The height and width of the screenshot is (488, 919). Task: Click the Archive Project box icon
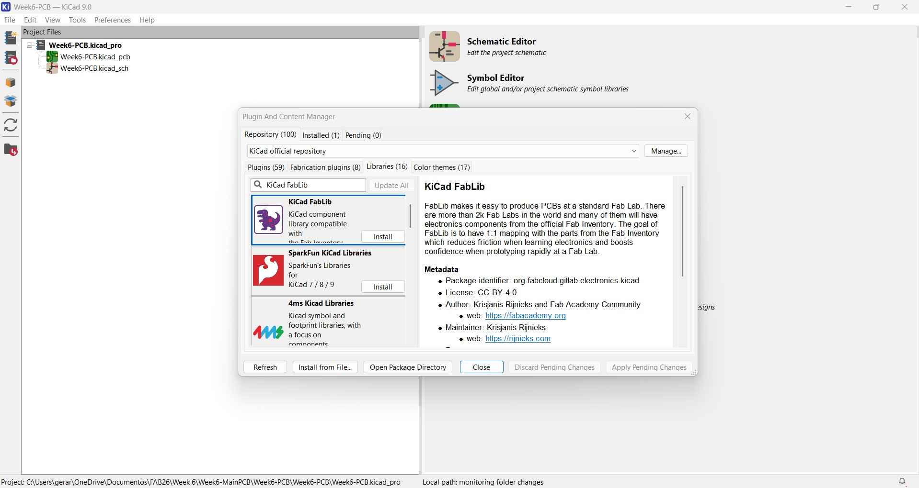11,82
